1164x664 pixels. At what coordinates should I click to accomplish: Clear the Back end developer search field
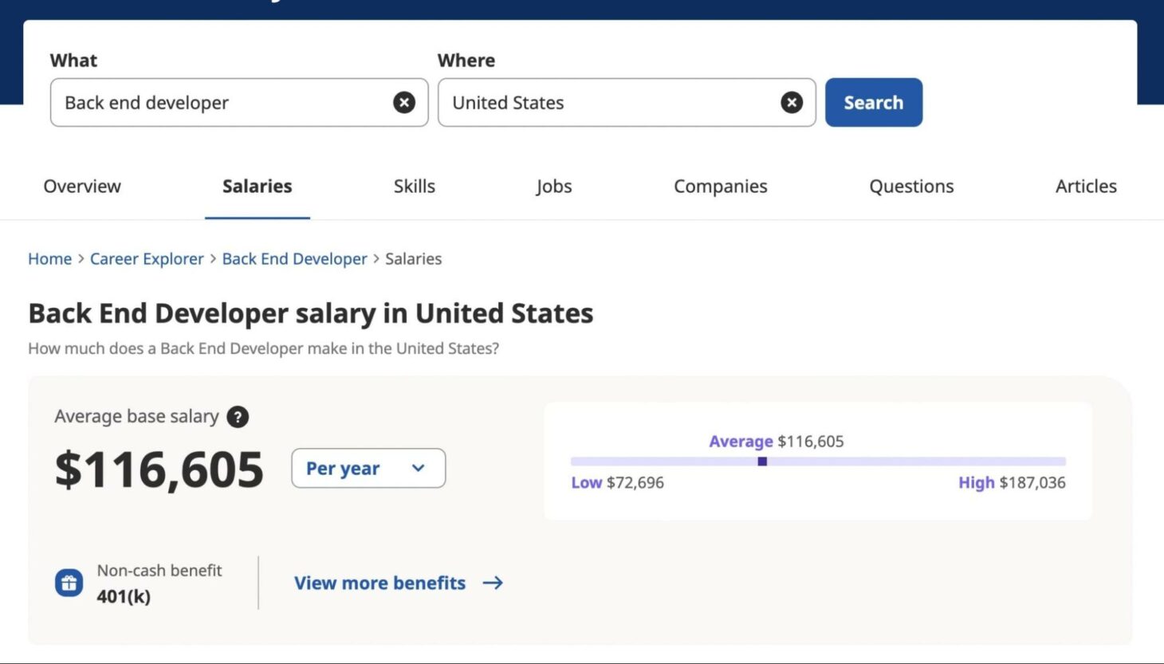[404, 102]
